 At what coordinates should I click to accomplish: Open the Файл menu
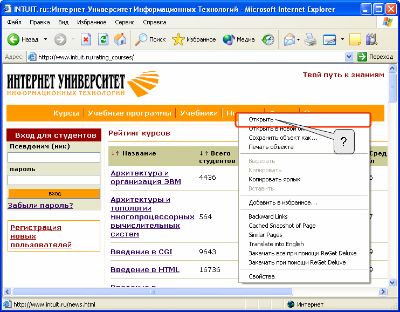(x=14, y=22)
